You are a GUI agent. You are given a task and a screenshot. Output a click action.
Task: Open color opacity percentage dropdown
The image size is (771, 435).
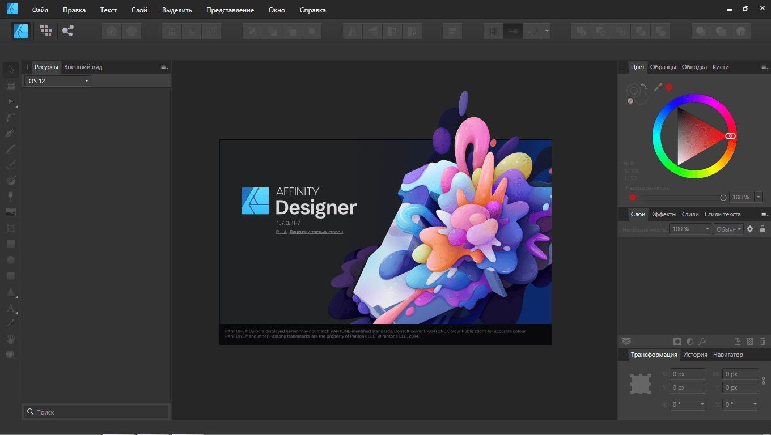(759, 197)
